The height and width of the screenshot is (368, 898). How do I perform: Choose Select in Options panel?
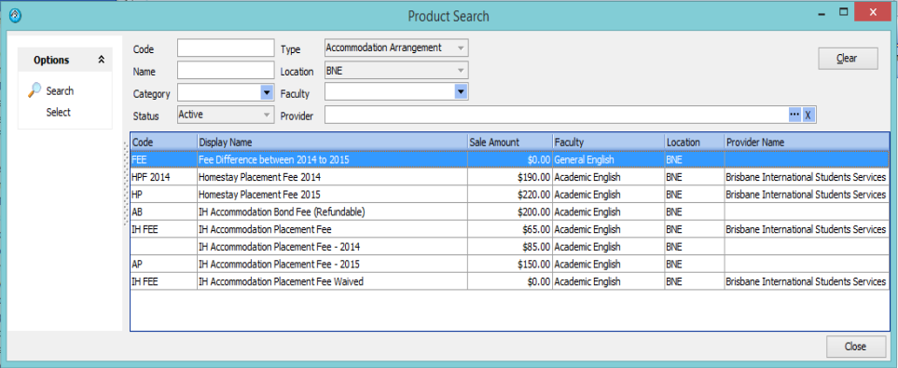(x=59, y=112)
